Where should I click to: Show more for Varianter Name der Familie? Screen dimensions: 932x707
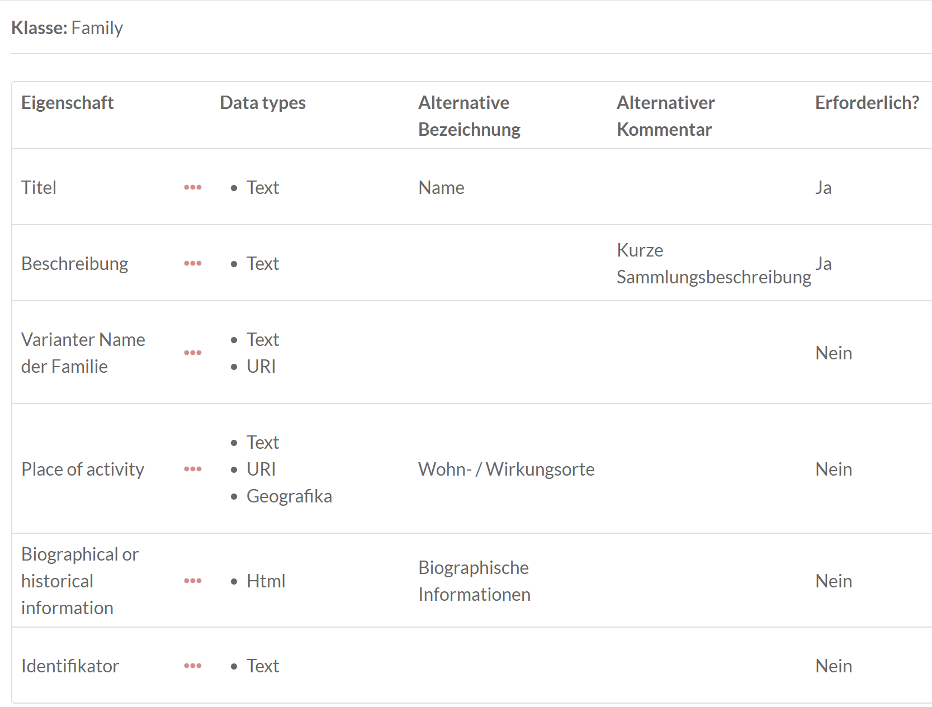tap(193, 353)
